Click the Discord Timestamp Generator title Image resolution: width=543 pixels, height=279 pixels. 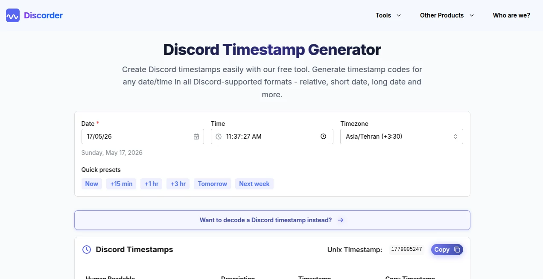pos(272,49)
